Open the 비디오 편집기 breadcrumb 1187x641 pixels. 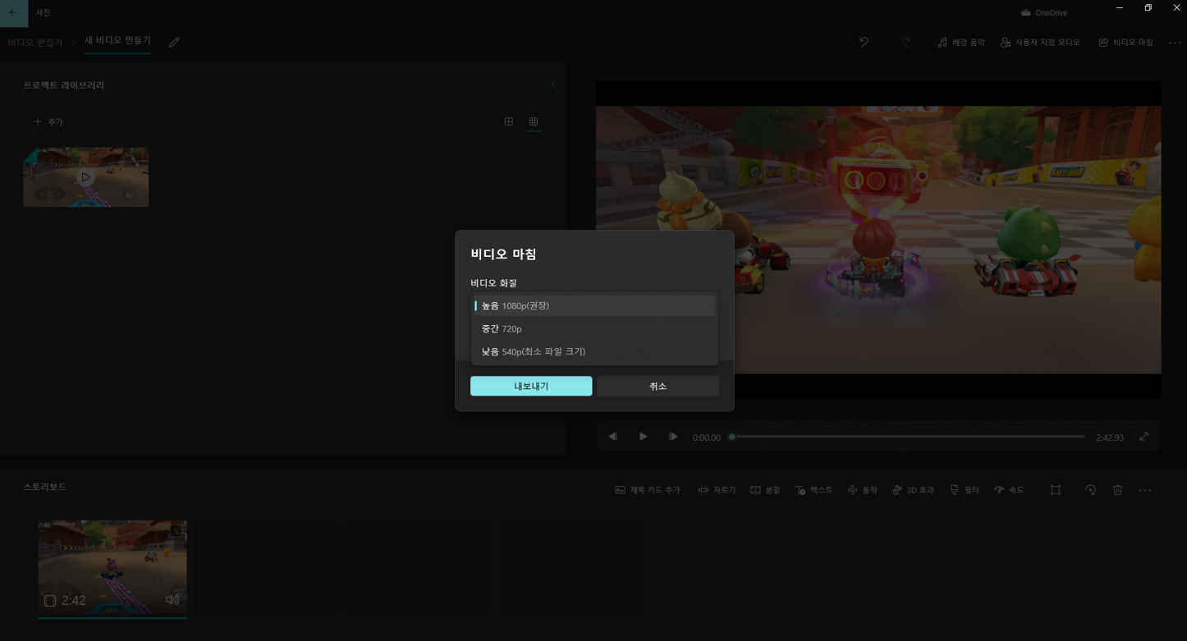[x=35, y=42]
